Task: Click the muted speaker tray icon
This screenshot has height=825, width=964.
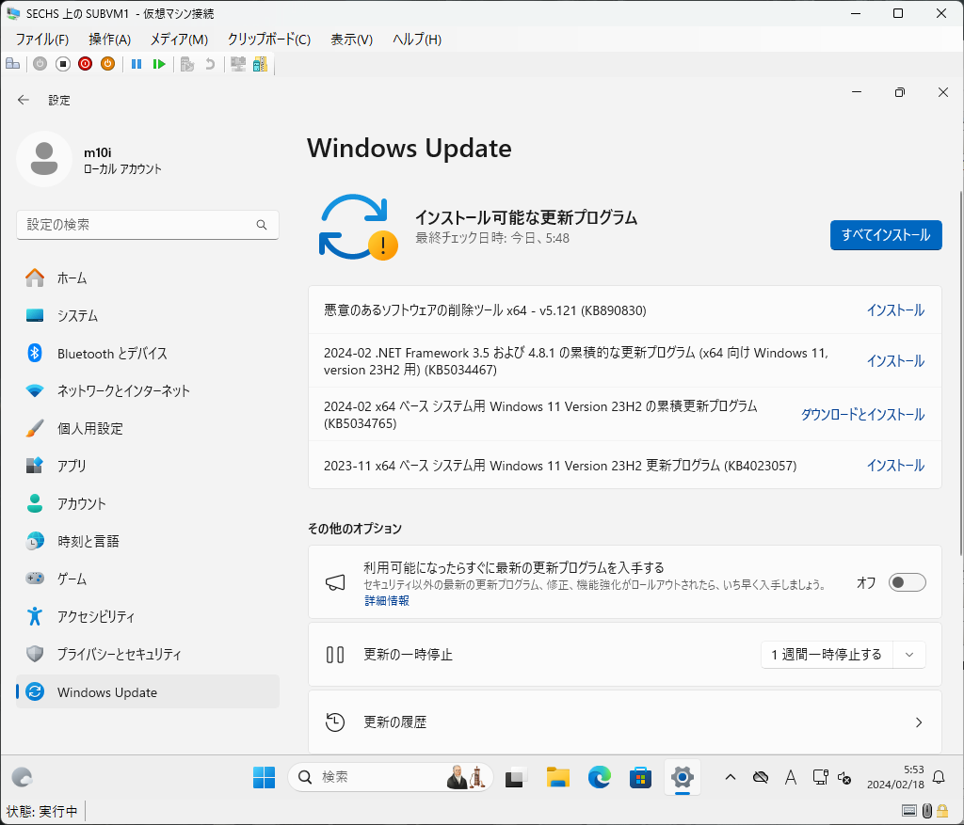Action: click(844, 778)
